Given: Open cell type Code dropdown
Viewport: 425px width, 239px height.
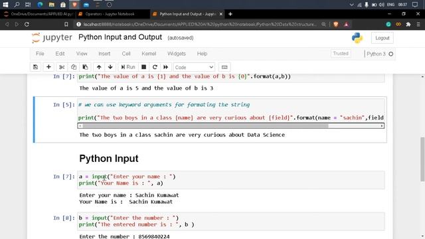Looking at the screenshot, I should click(x=194, y=67).
